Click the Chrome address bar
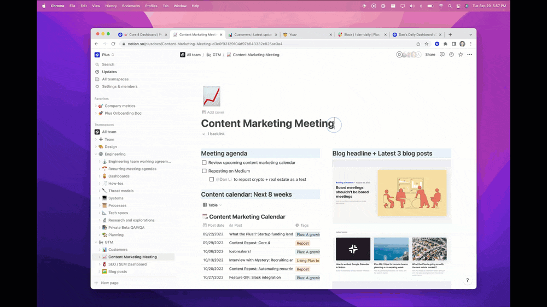The height and width of the screenshot is (307, 547). (x=269, y=44)
